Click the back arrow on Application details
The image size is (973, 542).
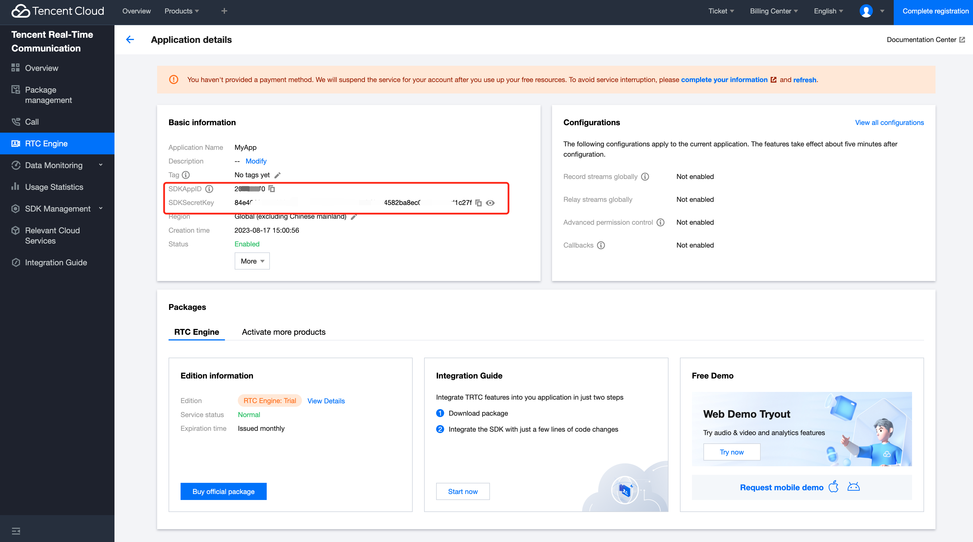click(x=130, y=40)
